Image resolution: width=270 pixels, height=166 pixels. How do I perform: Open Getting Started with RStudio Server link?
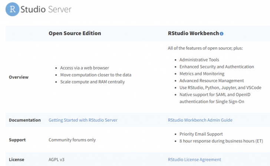coord(83,120)
